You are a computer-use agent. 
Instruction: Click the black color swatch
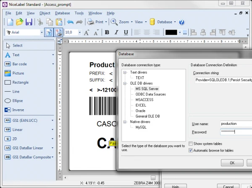[171, 33]
